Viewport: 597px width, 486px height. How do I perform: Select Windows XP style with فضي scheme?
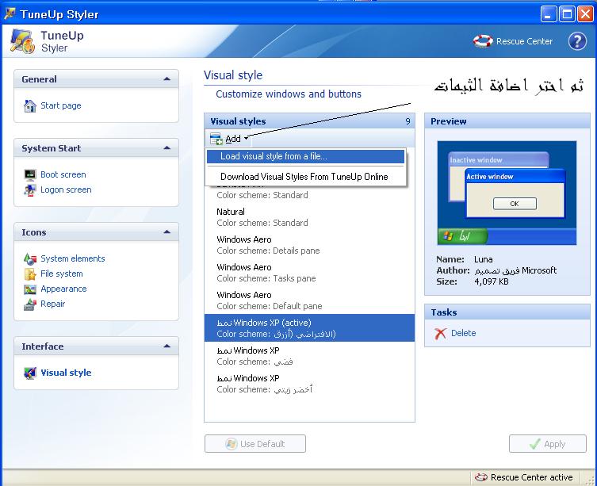[309, 356]
